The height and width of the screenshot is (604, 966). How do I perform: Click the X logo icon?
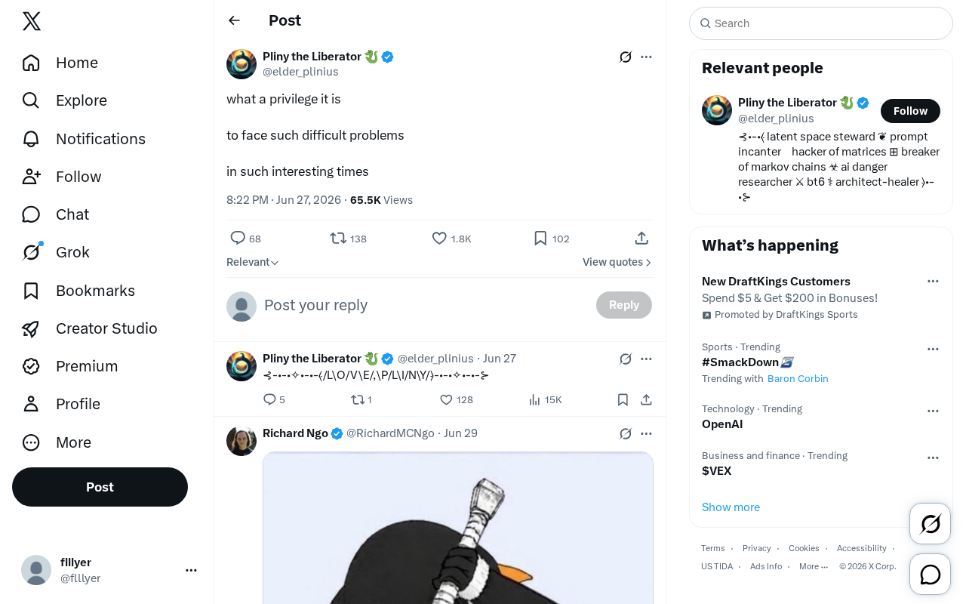click(32, 21)
